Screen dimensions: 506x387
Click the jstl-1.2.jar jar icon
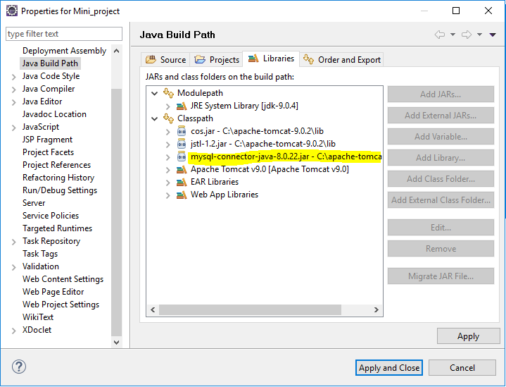coord(182,144)
